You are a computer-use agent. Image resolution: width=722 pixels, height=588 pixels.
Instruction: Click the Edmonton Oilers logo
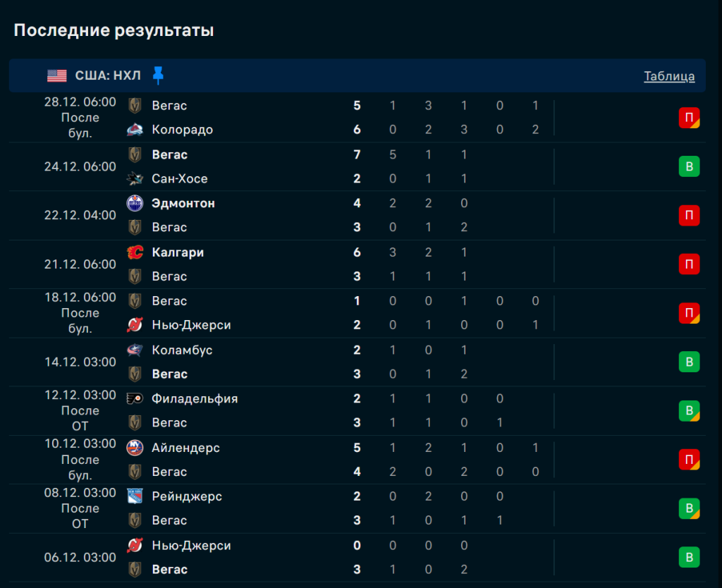pyautogui.click(x=135, y=203)
